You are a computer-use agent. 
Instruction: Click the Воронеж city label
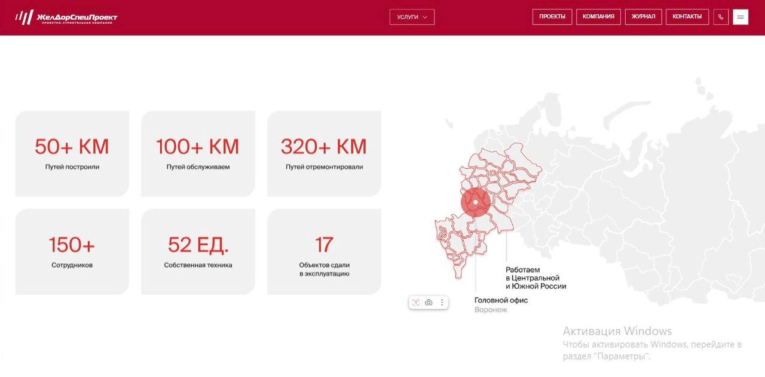click(491, 310)
